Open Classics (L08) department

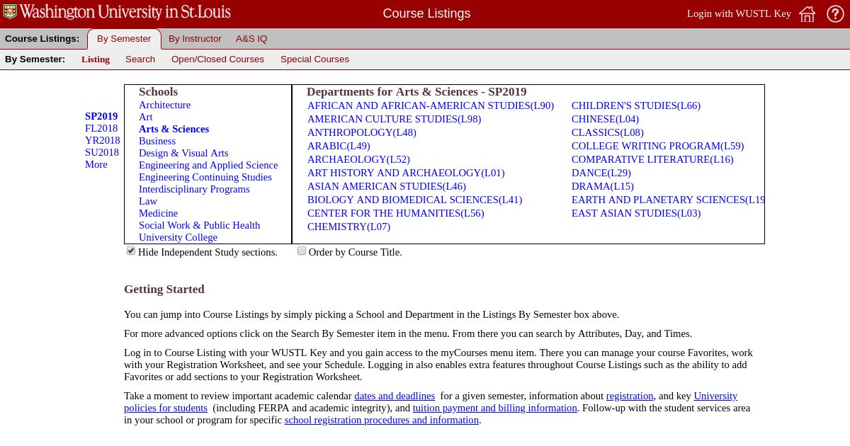[608, 132]
